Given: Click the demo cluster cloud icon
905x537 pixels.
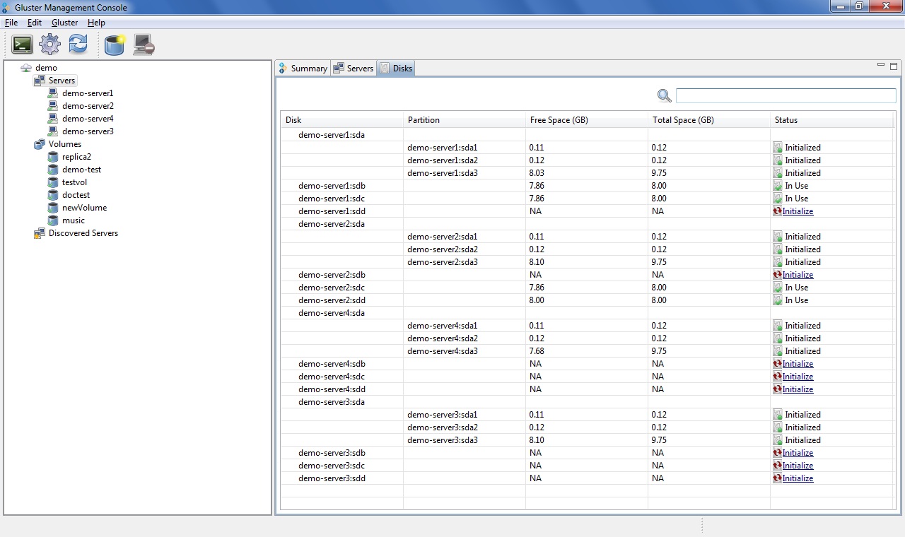Looking at the screenshot, I should 26,68.
